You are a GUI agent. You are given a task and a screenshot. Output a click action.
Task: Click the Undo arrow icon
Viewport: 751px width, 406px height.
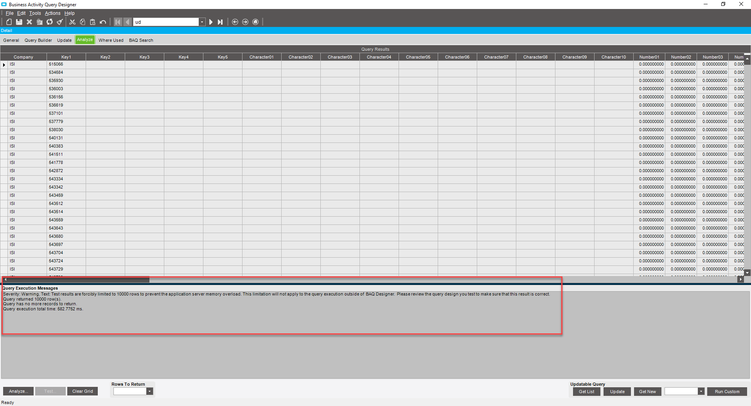(103, 22)
